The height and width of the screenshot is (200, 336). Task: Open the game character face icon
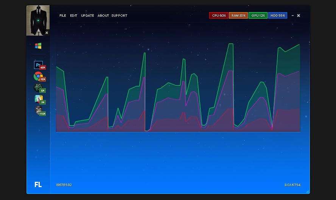[x=39, y=110]
